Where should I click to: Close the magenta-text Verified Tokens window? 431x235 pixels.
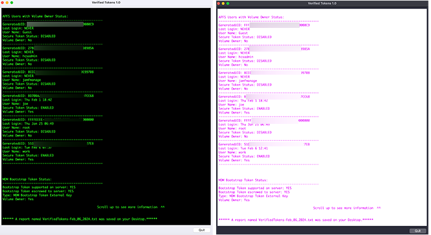(219, 3)
